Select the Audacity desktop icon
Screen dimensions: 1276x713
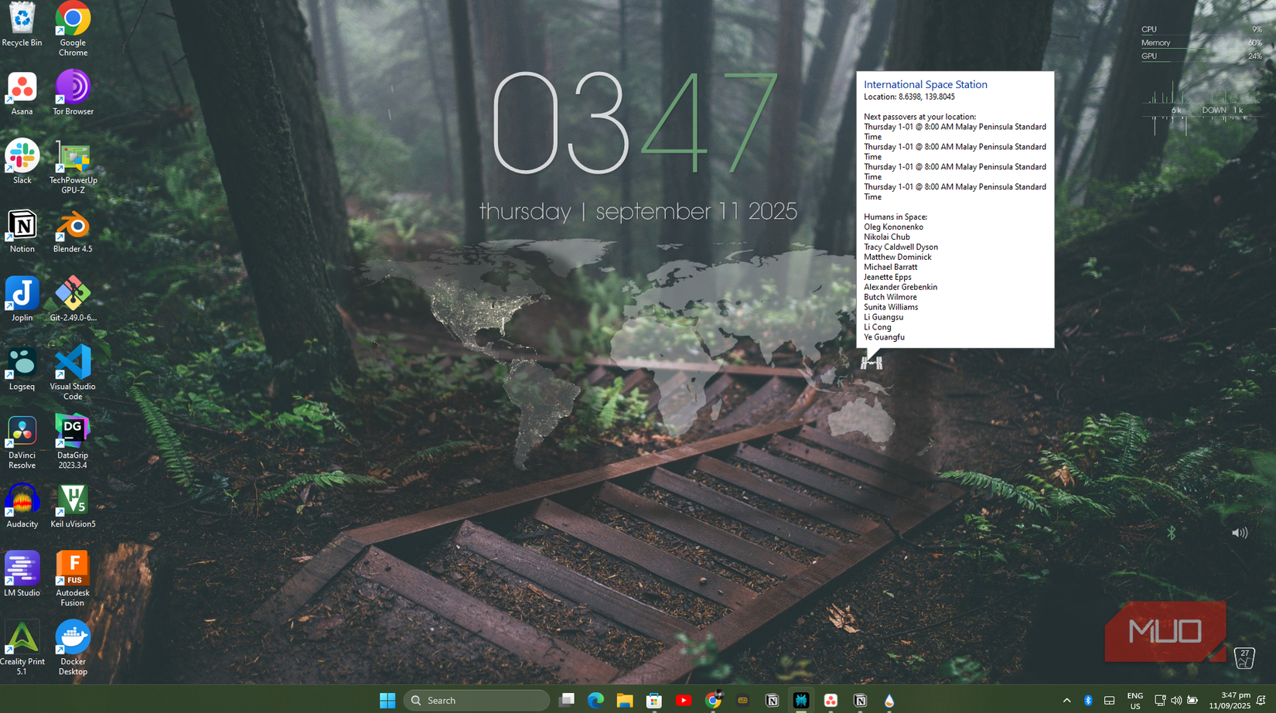click(x=22, y=505)
